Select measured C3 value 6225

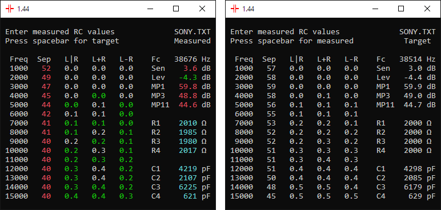[188, 187]
